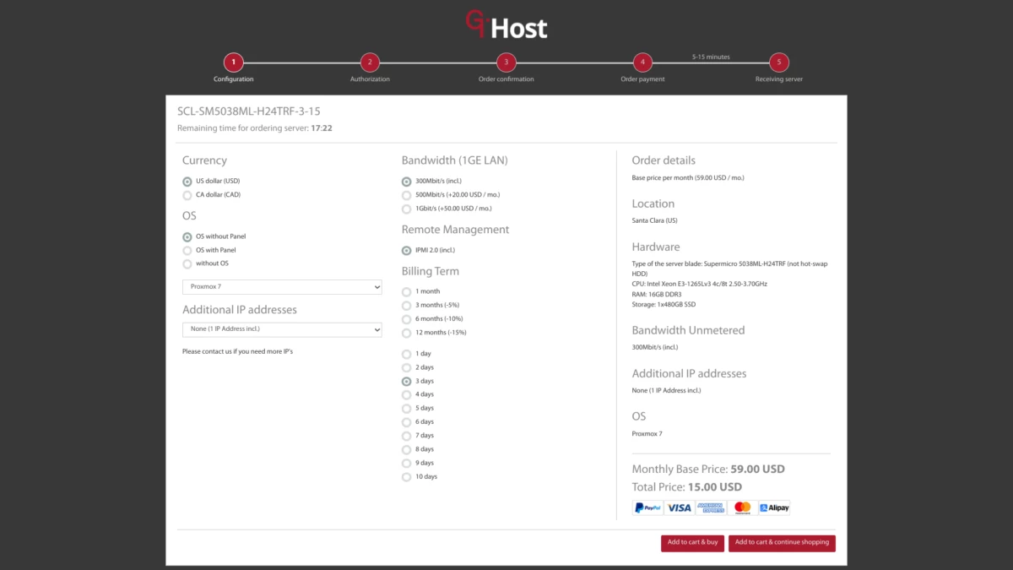Click the Receiving server step circle
This screenshot has width=1013, height=570.
778,62
